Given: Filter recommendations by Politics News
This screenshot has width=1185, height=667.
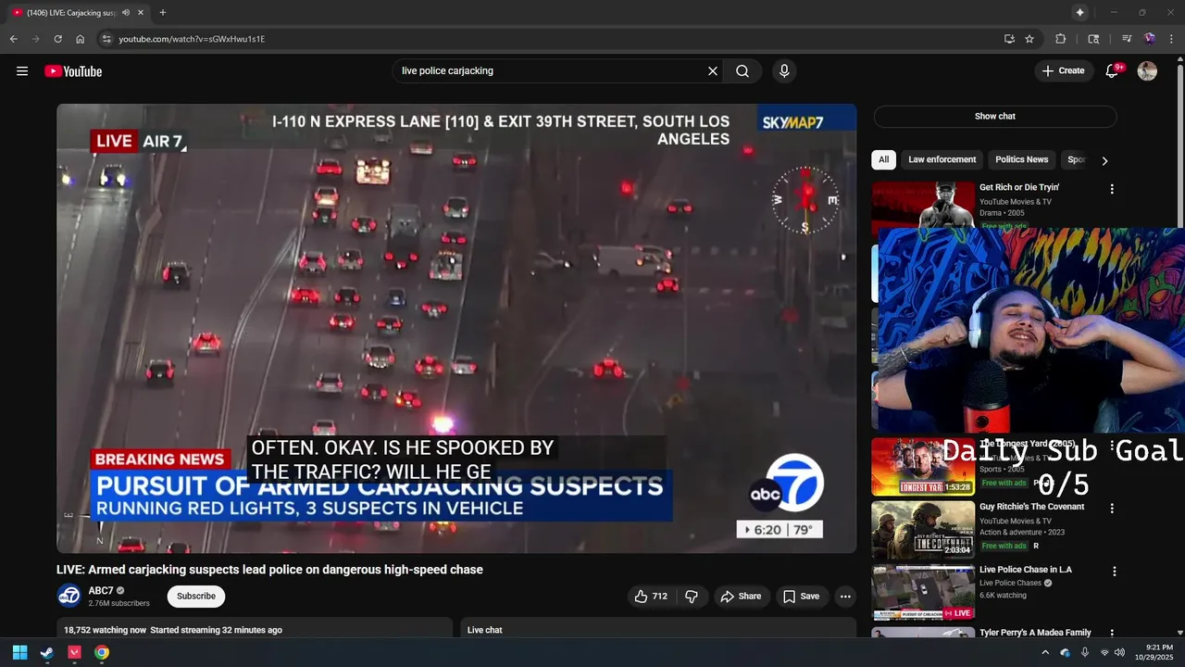Looking at the screenshot, I should tap(1021, 159).
